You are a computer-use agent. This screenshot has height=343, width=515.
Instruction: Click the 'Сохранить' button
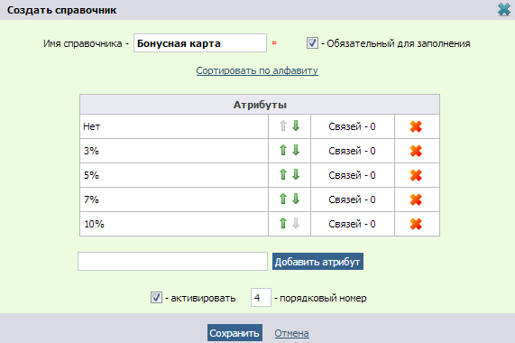(235, 333)
